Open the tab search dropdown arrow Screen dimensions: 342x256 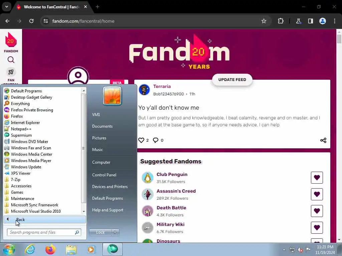pos(7,7)
